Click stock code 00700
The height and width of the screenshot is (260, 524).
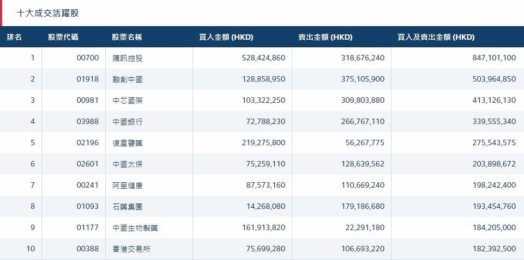pos(88,58)
